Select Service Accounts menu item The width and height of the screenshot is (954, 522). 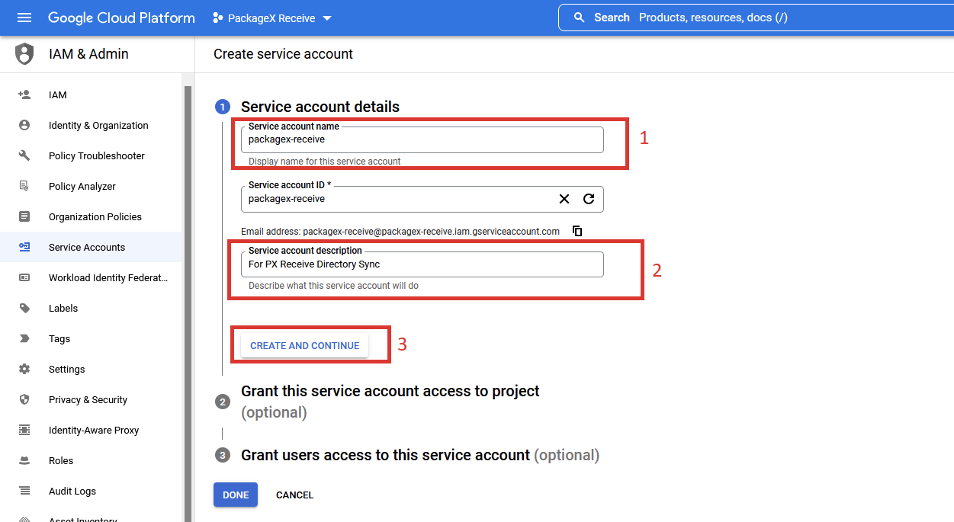pyautogui.click(x=92, y=248)
